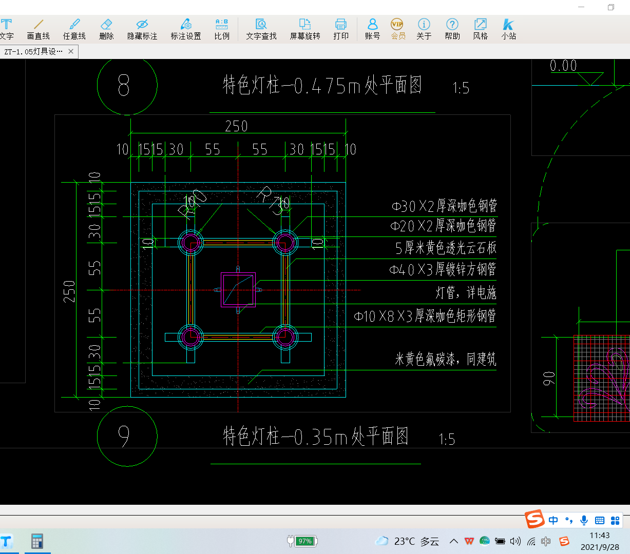Select the 画直线 draw line tool

tap(39, 29)
